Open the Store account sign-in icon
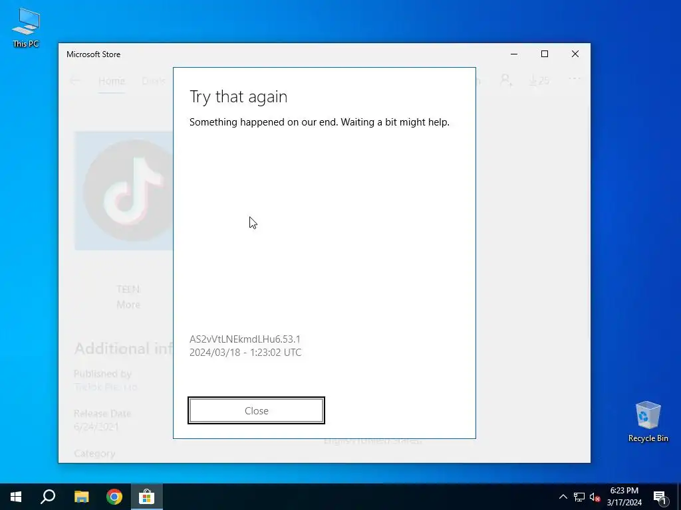Image resolution: width=681 pixels, height=510 pixels. pyautogui.click(x=506, y=80)
